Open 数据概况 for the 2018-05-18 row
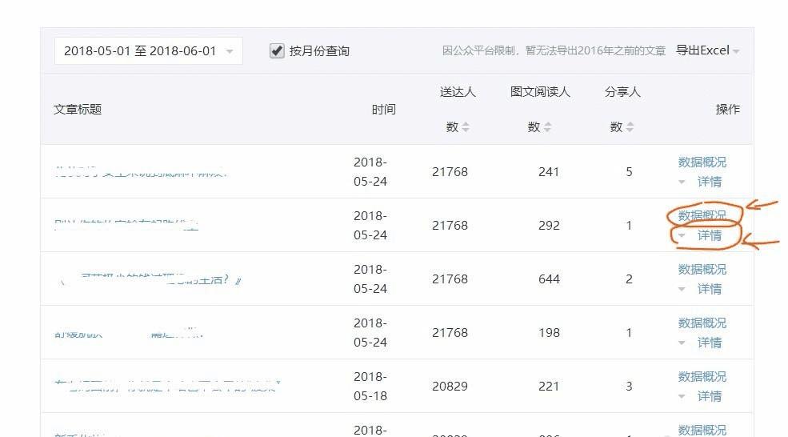Viewport: 788px width, 437px height. [702, 377]
